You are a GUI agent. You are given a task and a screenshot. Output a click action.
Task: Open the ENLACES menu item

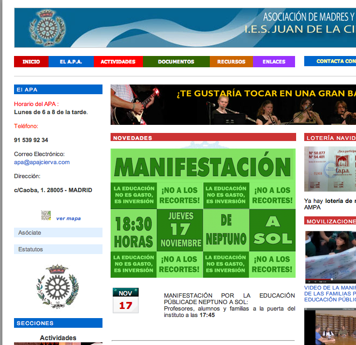[274, 62]
